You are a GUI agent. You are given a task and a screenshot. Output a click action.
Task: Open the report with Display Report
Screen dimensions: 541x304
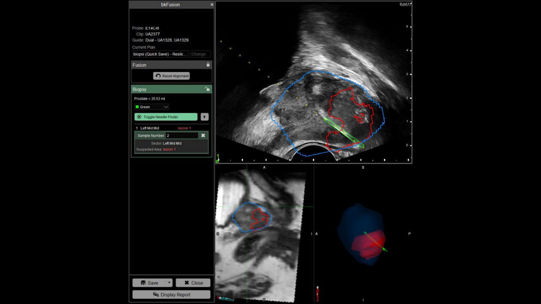click(171, 294)
